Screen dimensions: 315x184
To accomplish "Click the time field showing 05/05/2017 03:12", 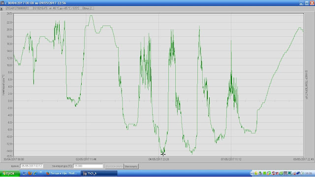I will (31, 166).
